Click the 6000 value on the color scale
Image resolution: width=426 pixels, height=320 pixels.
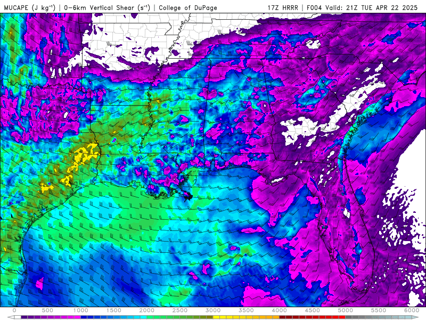[412, 310]
